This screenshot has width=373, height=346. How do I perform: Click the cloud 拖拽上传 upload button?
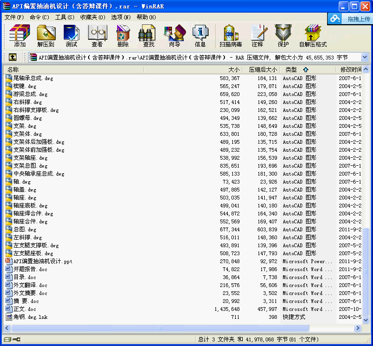click(x=350, y=19)
